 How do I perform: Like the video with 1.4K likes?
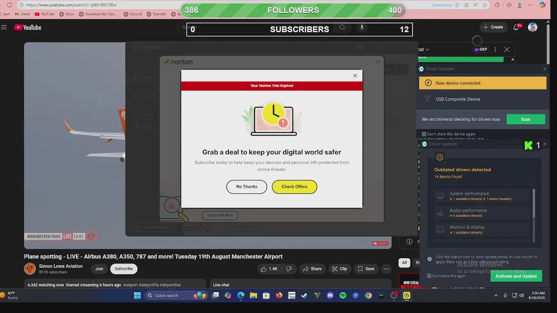tap(269, 269)
